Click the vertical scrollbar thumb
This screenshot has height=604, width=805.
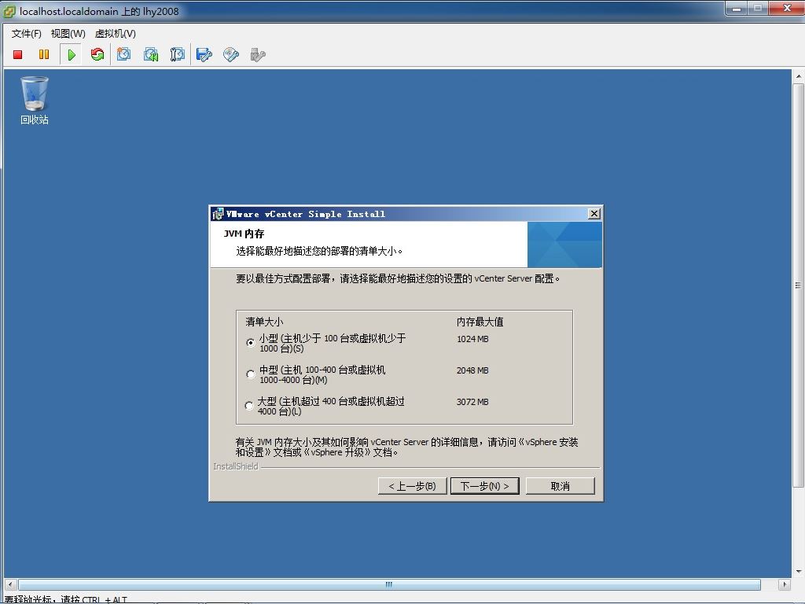click(799, 285)
